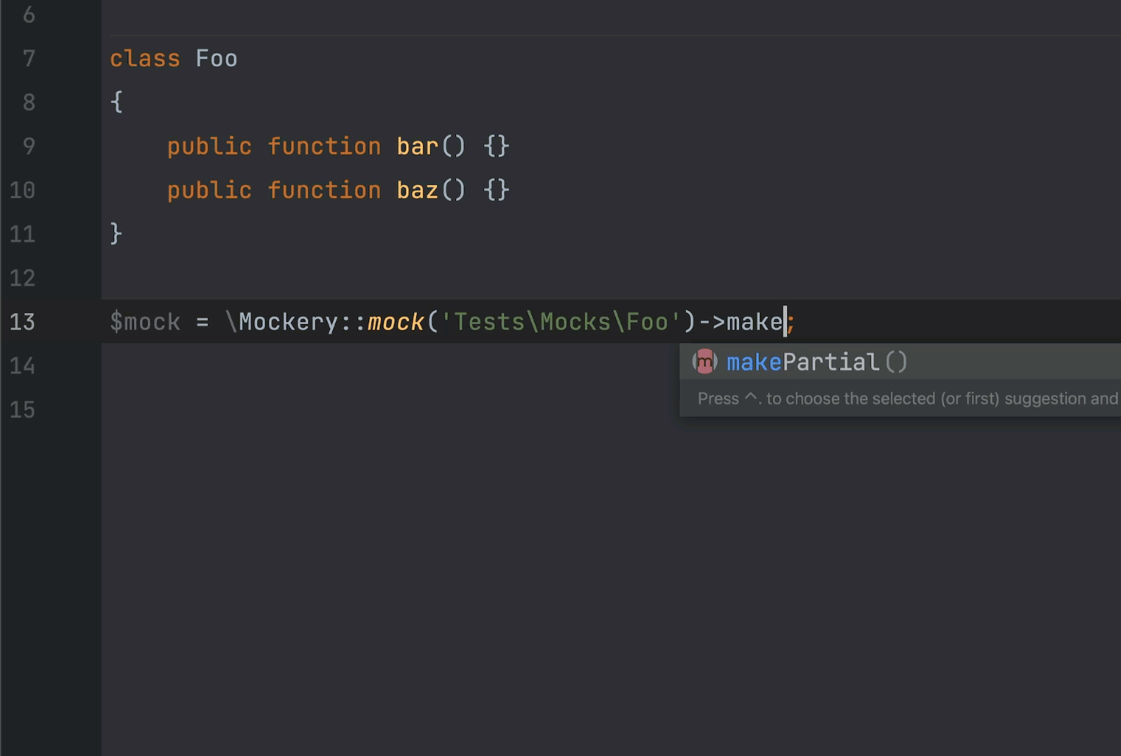Click the opening brace on line 8

116,102
